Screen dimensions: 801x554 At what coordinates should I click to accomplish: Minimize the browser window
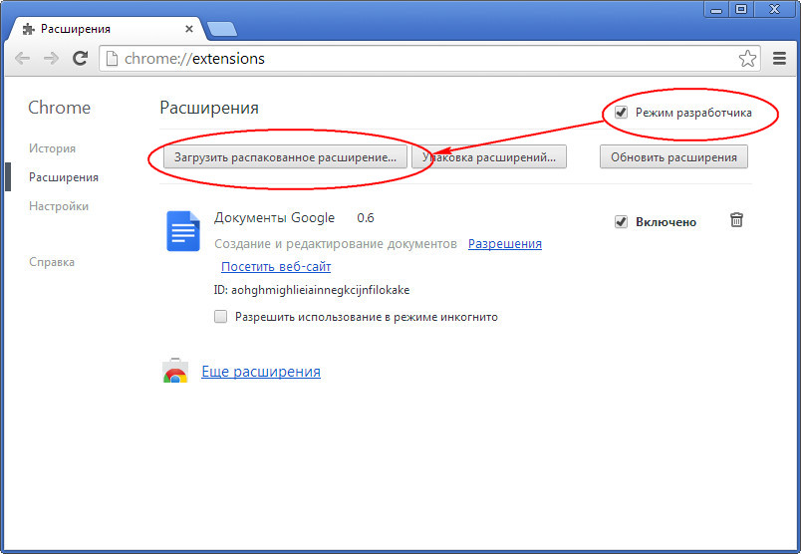coord(716,9)
